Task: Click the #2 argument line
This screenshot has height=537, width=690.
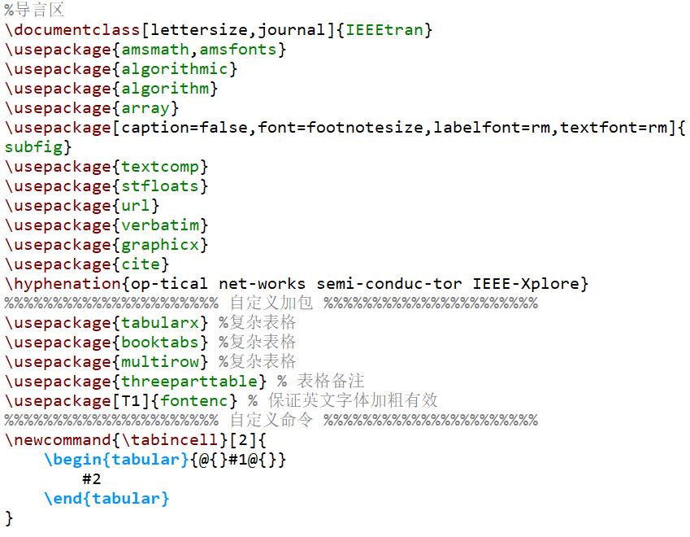Action: 92,479
